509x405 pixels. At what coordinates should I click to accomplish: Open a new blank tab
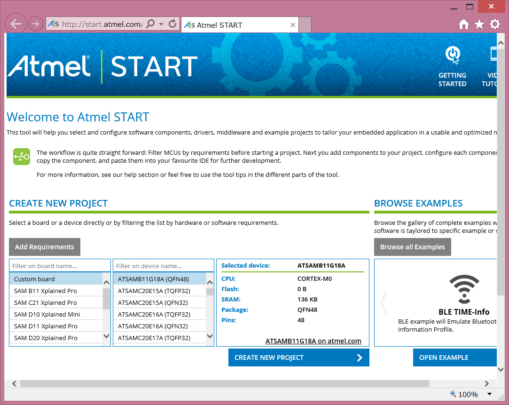click(305, 25)
